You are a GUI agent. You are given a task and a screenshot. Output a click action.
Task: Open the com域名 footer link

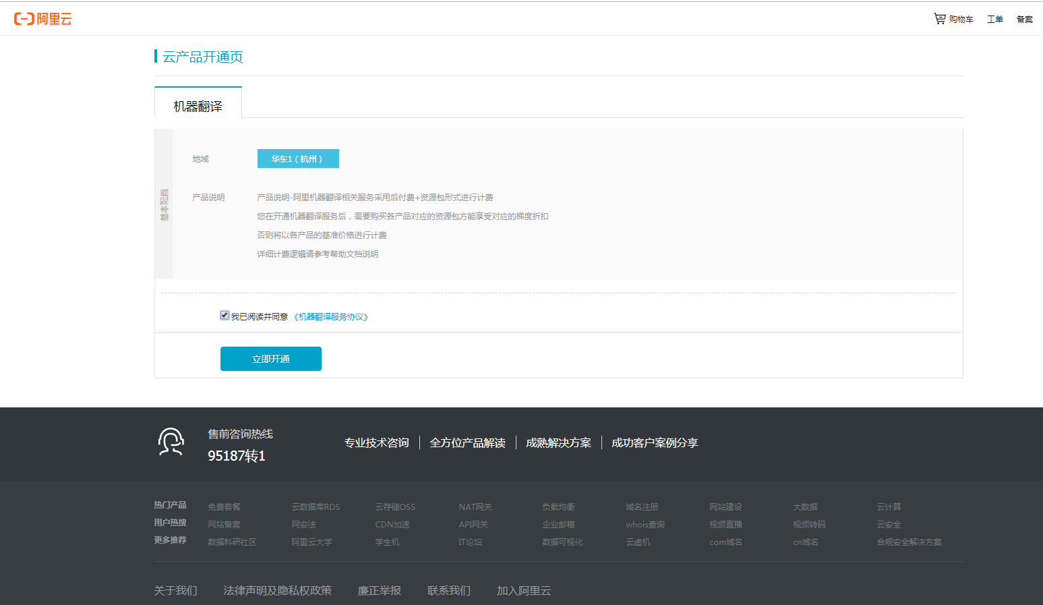coord(726,542)
